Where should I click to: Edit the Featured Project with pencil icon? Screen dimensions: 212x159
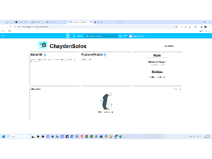click(x=105, y=55)
